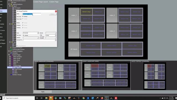Toggle Face Color Default checkbox
This screenshot has width=177, height=100.
(x=23, y=19)
